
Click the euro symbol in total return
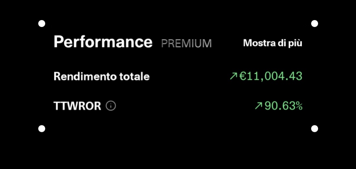pyautogui.click(x=243, y=76)
